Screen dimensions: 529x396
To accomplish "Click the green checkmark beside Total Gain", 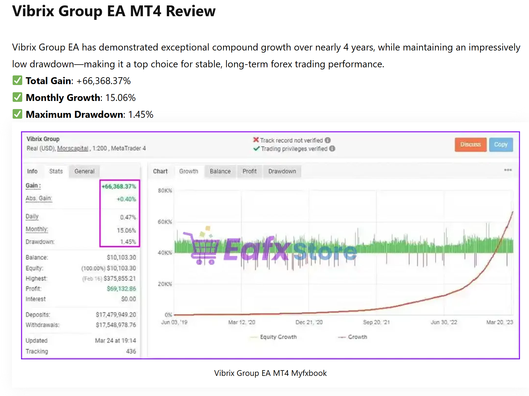I will [17, 81].
